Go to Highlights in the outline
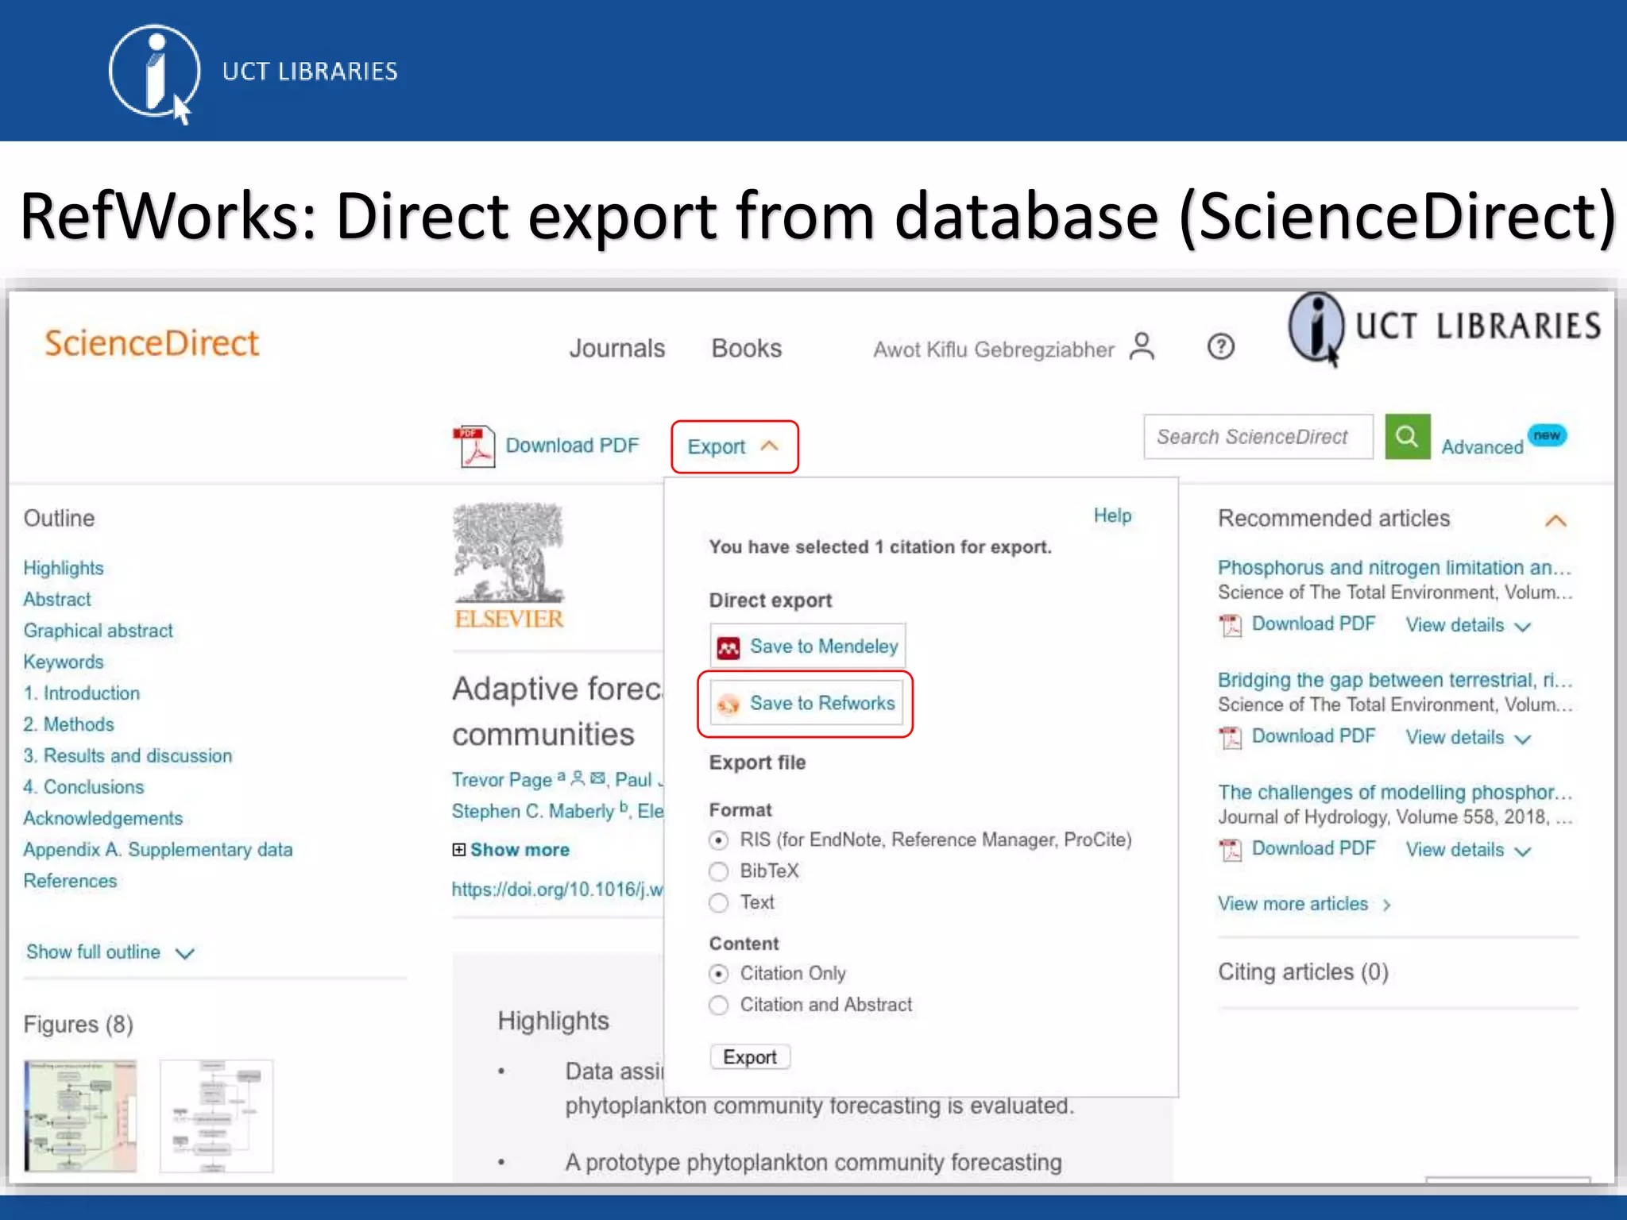 pos(64,568)
